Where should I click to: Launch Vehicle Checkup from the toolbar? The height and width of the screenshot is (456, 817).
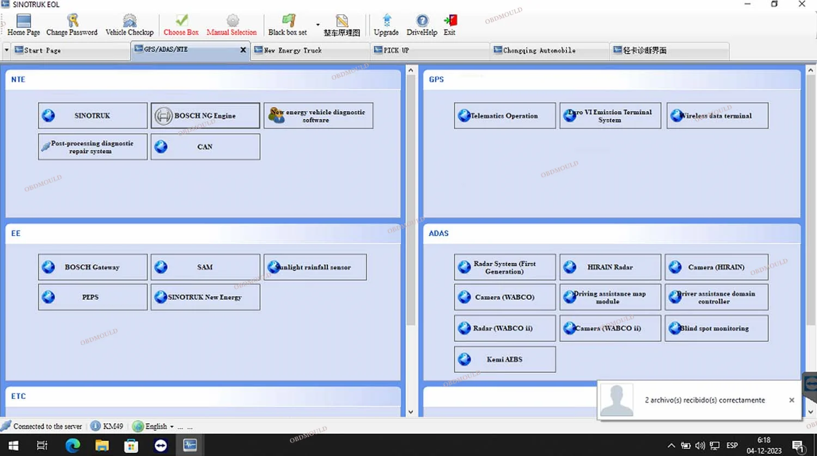point(130,25)
